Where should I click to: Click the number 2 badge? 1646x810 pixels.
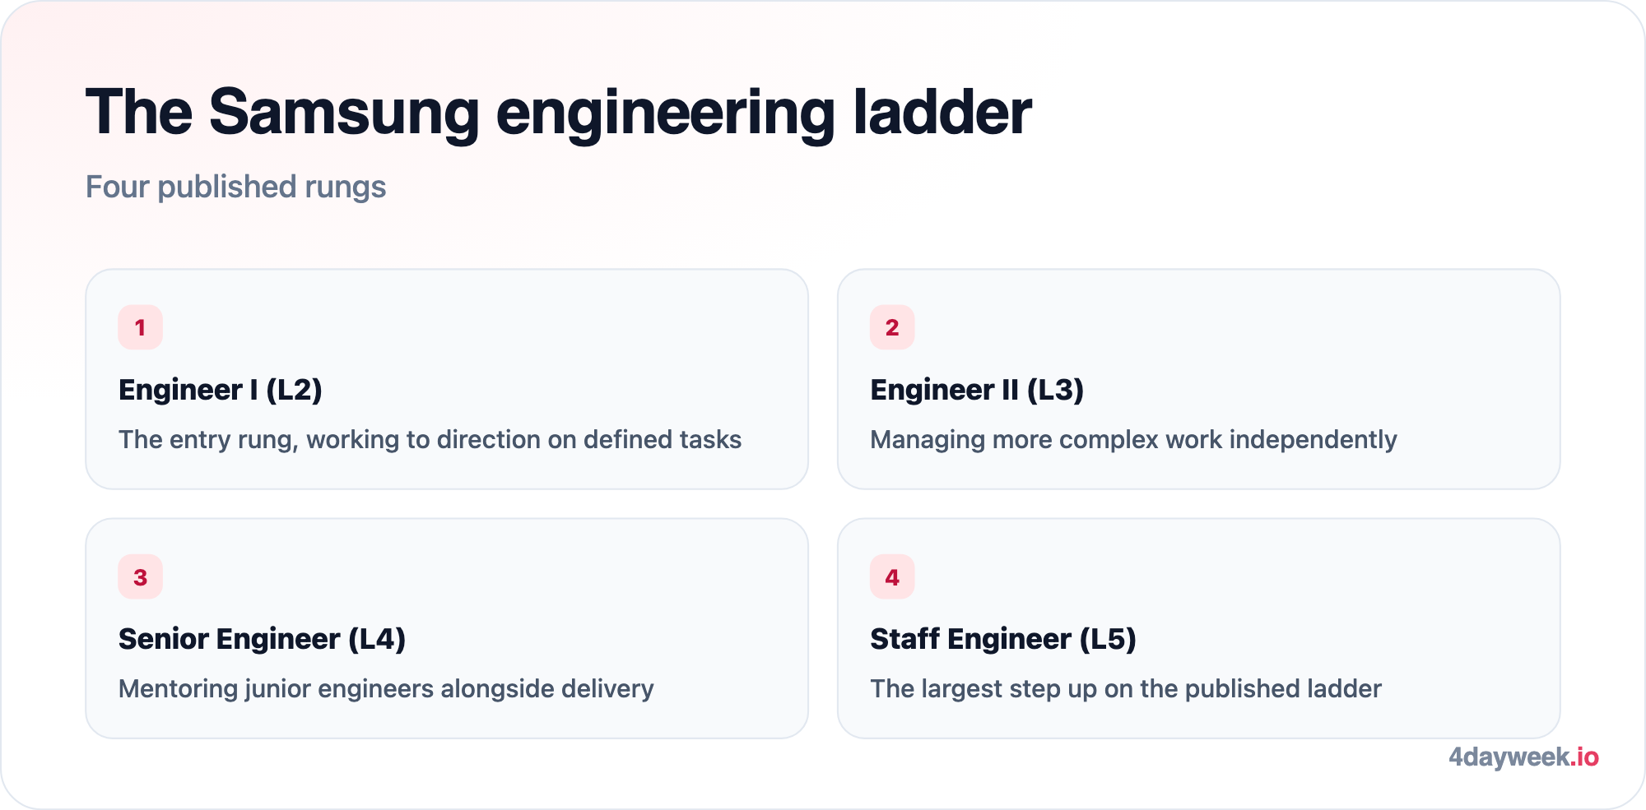coord(892,327)
